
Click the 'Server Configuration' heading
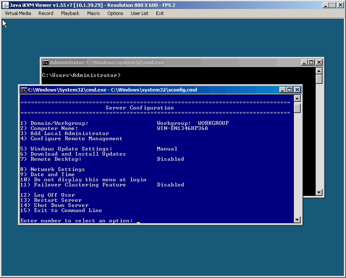[x=140, y=108]
